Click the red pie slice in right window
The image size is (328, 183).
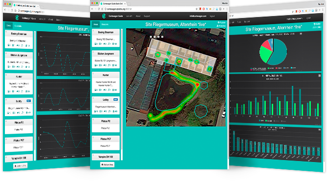point(267,45)
